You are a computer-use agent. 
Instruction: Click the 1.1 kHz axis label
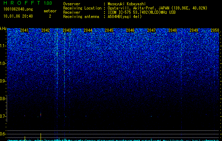coord(3,46)
